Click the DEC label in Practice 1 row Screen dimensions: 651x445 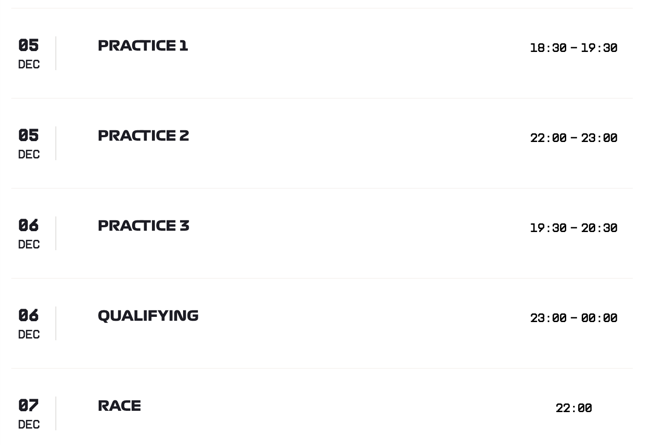pyautogui.click(x=29, y=64)
